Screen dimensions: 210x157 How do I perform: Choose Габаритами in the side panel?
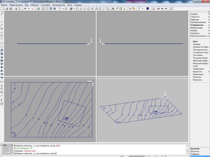point(198,69)
